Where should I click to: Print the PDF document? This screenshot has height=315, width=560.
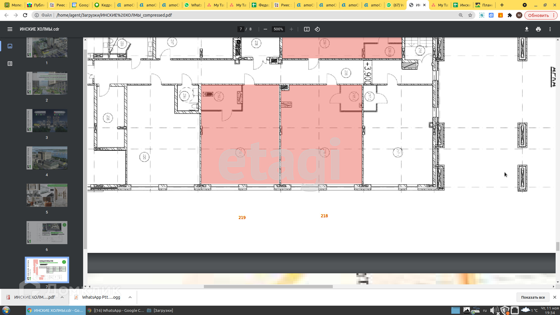pos(538,29)
